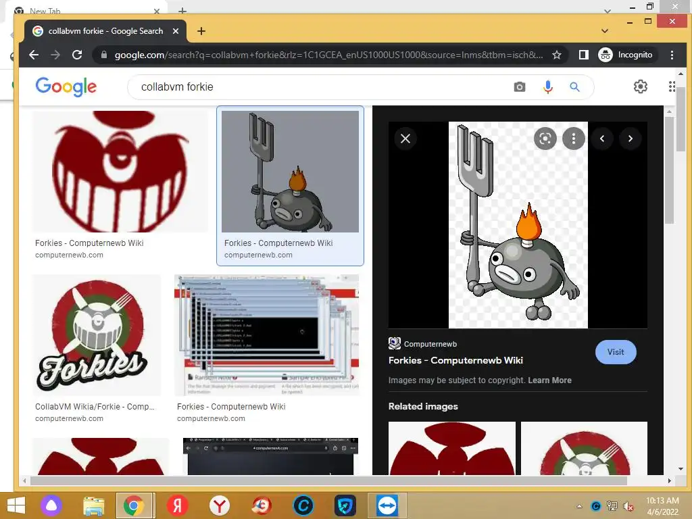Open Forkies - Computernewb Wiki title in preview
The height and width of the screenshot is (519, 692).
click(455, 360)
